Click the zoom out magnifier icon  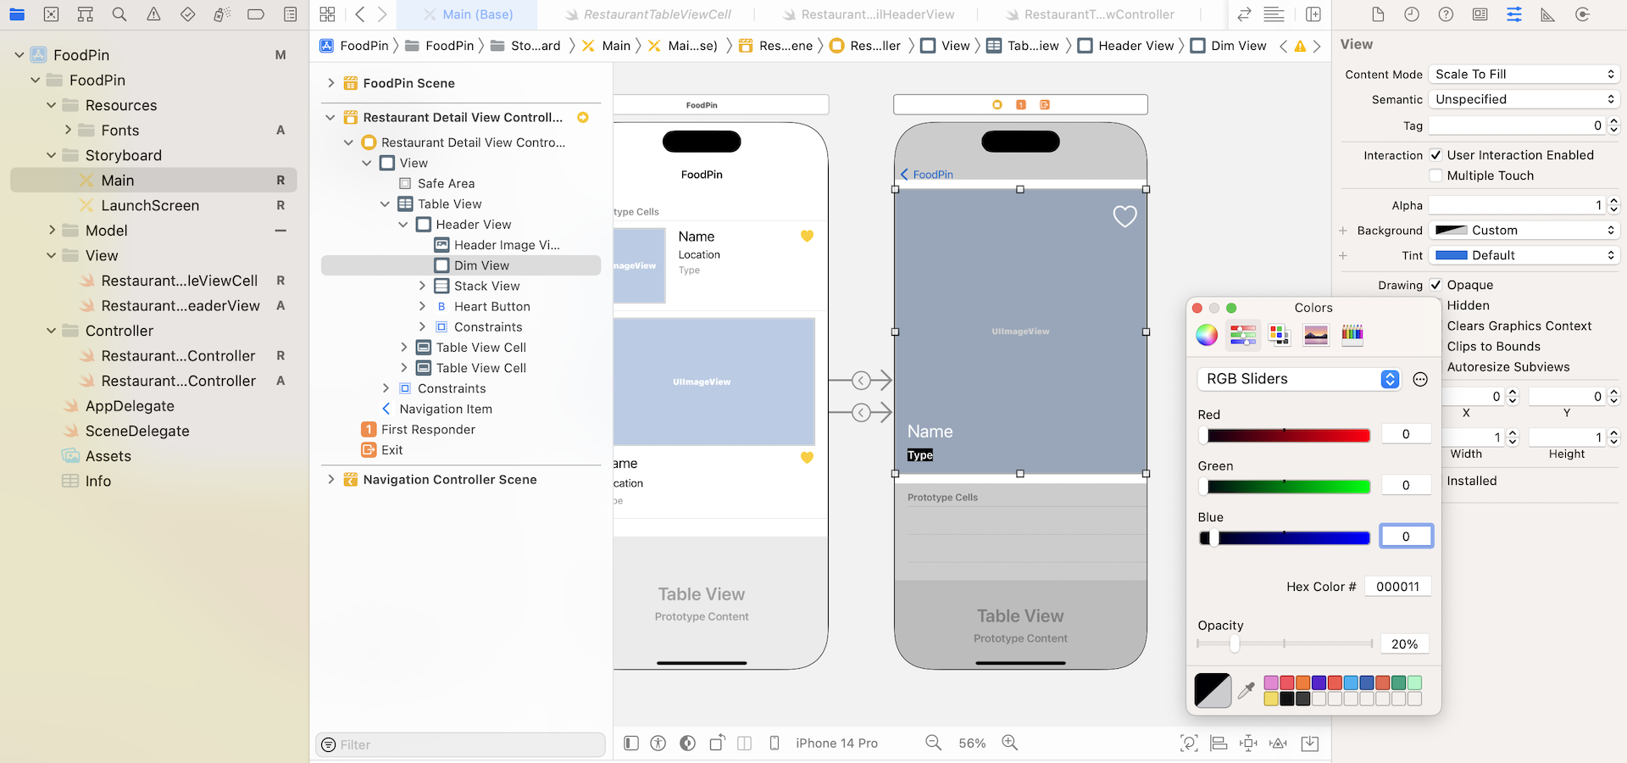pyautogui.click(x=933, y=743)
